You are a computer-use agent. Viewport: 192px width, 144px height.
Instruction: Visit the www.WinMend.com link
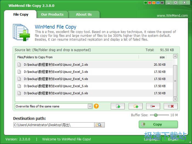[x=172, y=16]
